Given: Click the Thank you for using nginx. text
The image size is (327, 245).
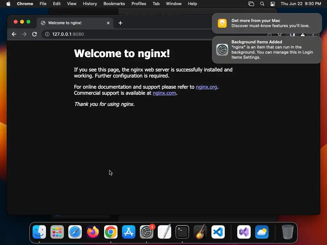Looking at the screenshot, I should pyautogui.click(x=104, y=104).
